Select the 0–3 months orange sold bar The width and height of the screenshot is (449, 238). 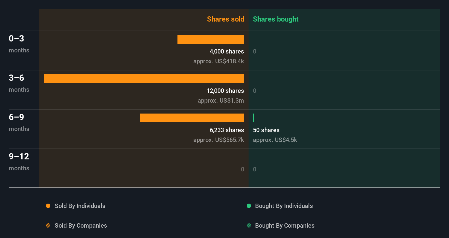211,39
